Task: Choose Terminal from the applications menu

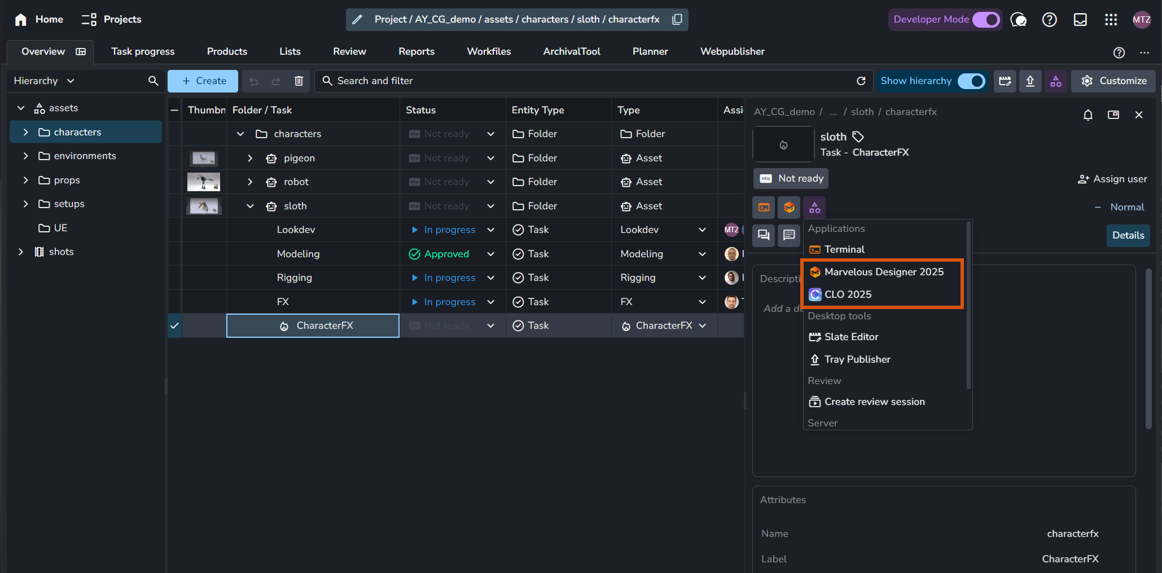Action: (885, 249)
